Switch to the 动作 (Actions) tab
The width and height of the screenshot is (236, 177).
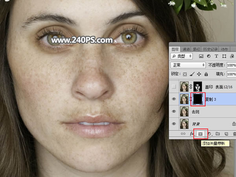[x=224, y=49]
